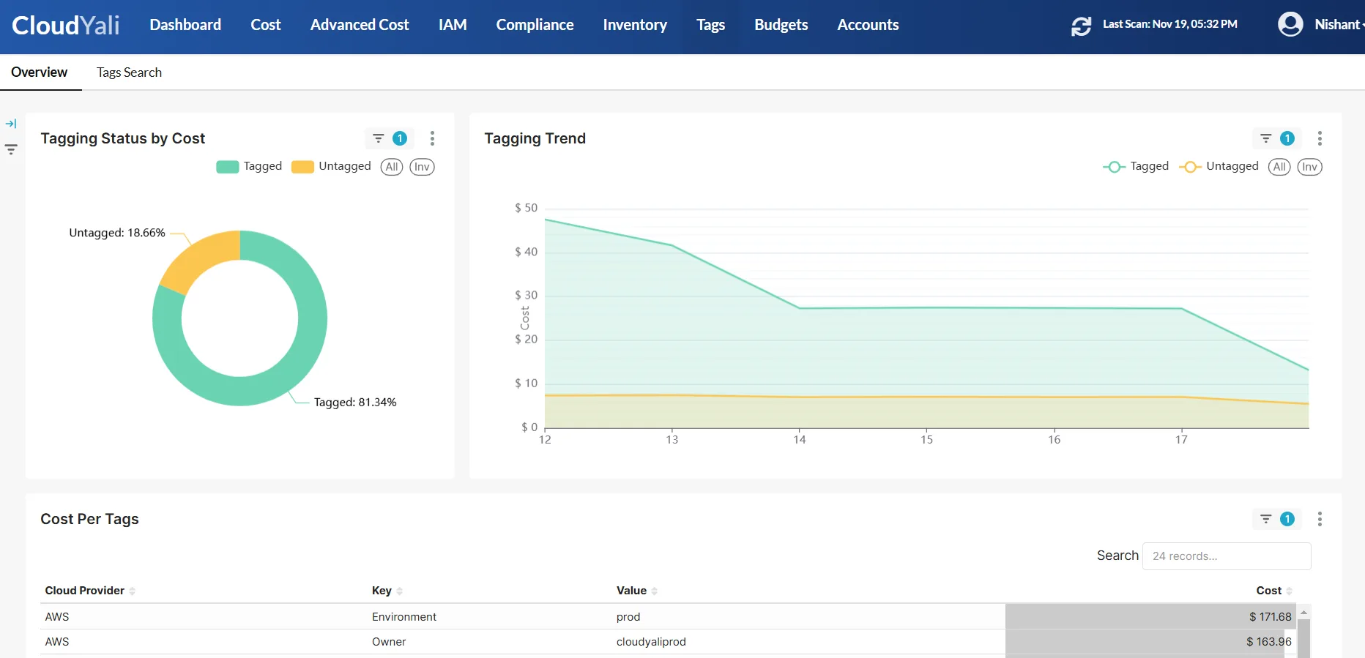Open the Tags menu
This screenshot has height=658, width=1365.
[x=710, y=25]
